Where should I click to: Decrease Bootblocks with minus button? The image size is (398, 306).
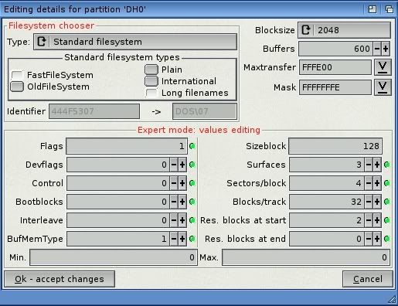(174, 202)
